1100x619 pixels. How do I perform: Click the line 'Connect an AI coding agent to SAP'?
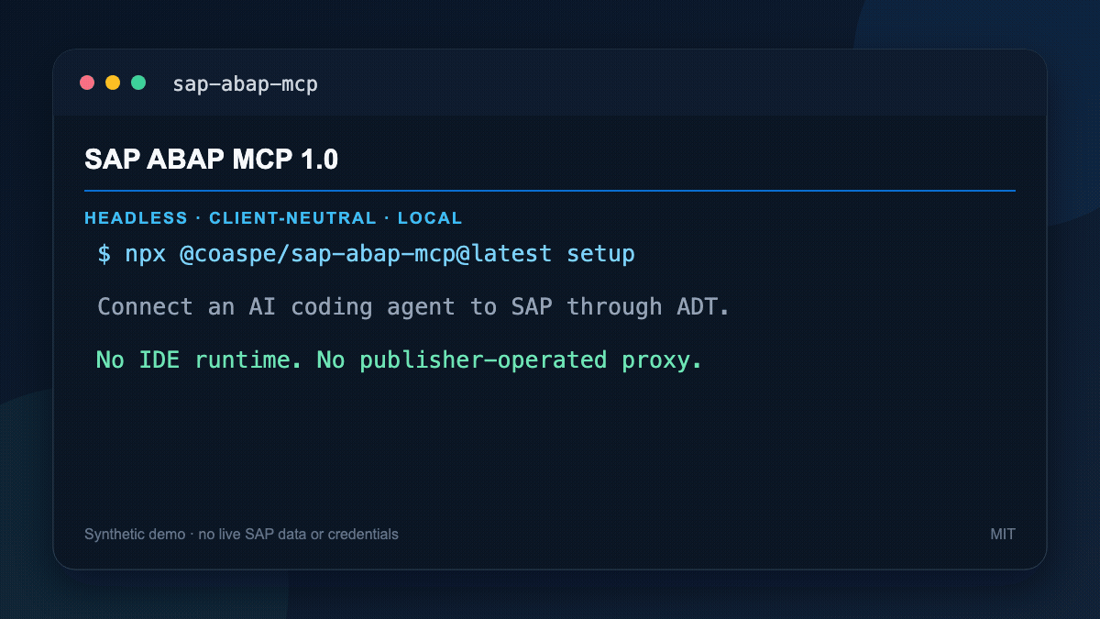click(413, 307)
